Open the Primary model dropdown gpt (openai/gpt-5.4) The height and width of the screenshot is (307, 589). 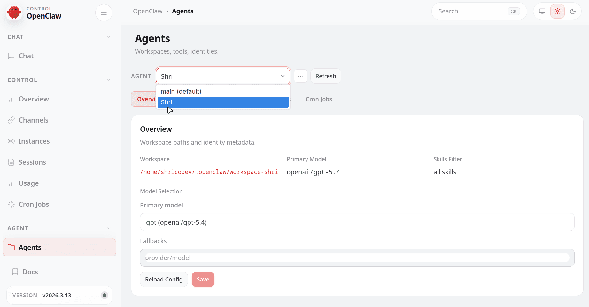coord(357,222)
